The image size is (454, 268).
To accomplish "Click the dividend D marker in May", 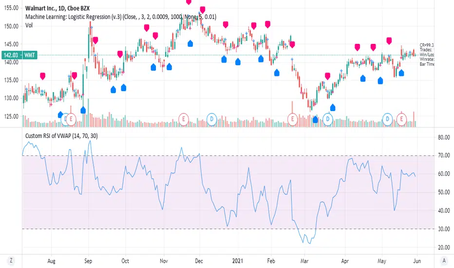I will coord(387,119).
